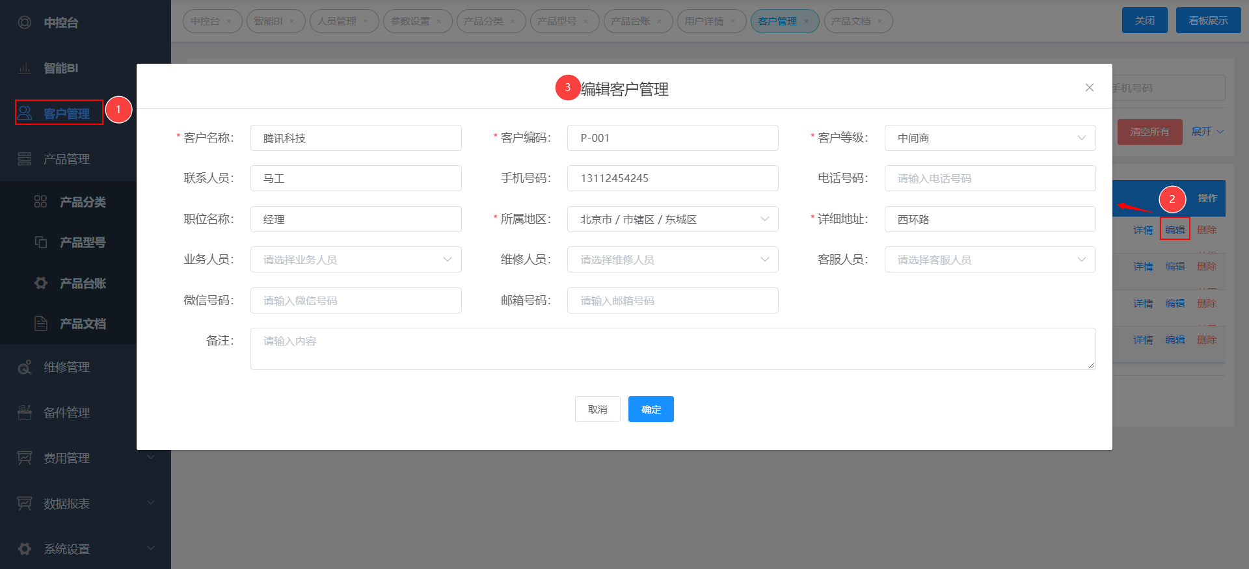Open the 维修人员 dropdown
Viewport: 1249px width, 569px height.
[672, 259]
